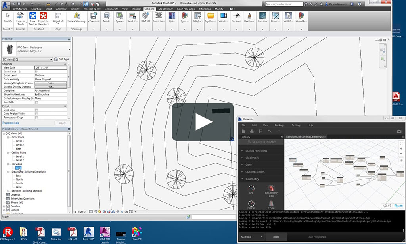Viewport: 406px width, 244px height.
Task: Switch to the Massing & Site tab
Action: pyautogui.click(x=92, y=9)
